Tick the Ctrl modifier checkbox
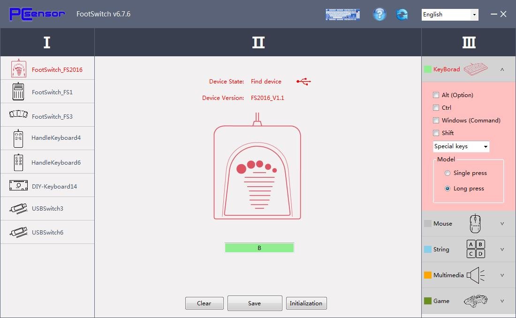 click(x=436, y=108)
